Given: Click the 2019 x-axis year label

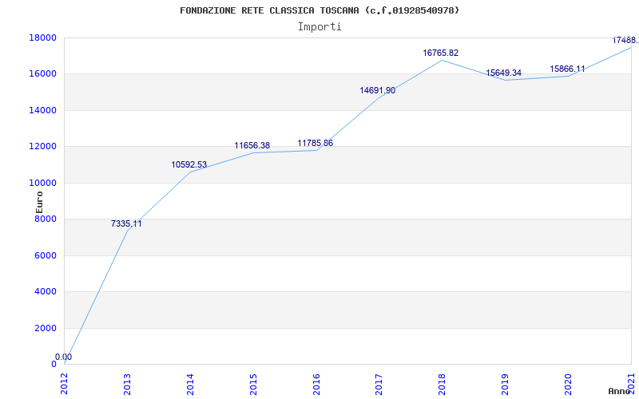Looking at the screenshot, I should (x=505, y=384).
